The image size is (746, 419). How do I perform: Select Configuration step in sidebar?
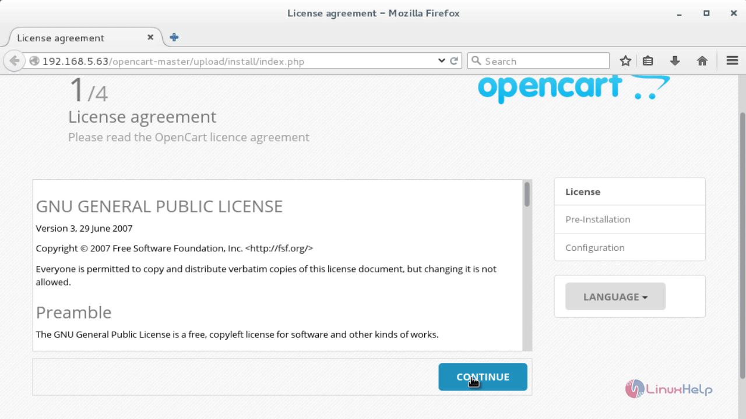(x=629, y=247)
